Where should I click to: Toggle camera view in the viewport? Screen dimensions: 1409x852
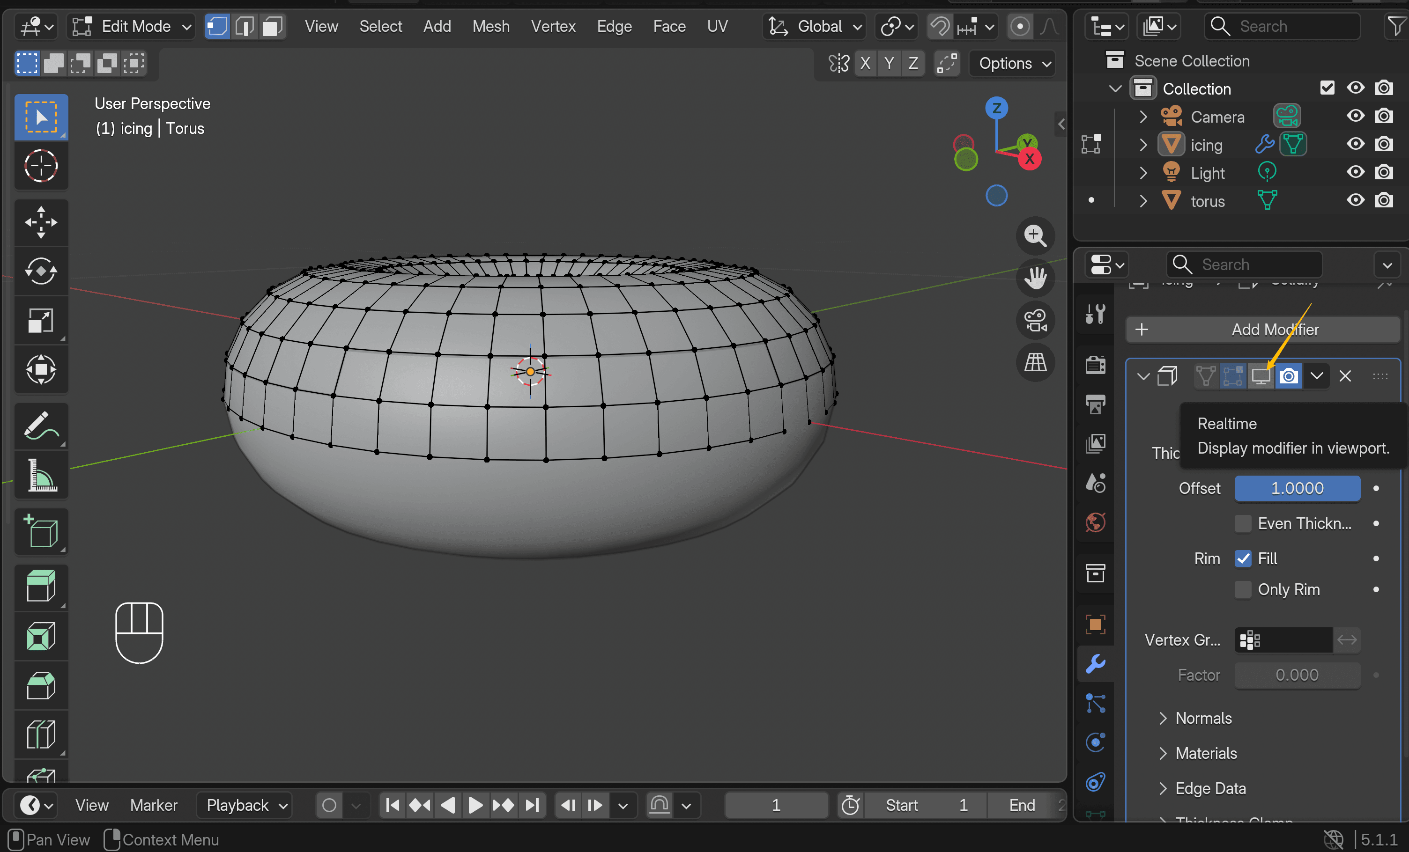click(1035, 319)
